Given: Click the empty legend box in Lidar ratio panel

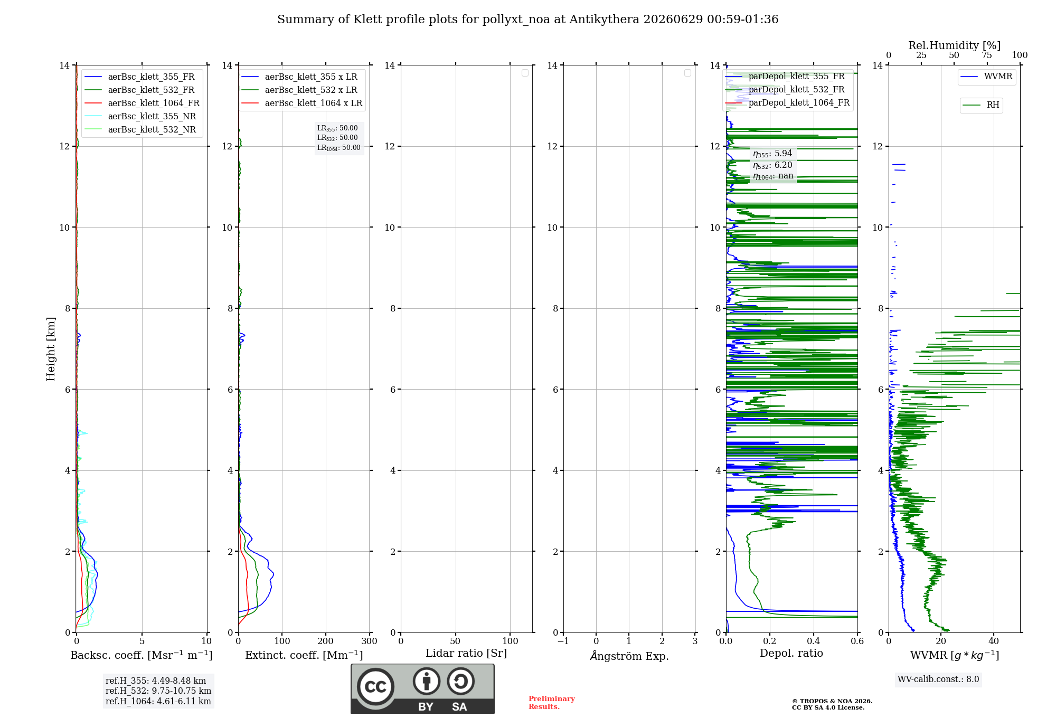Looking at the screenshot, I should tap(525, 73).
